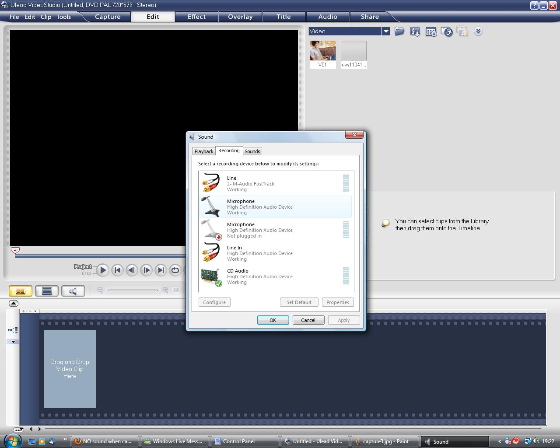Click OK in the Sound dialog

click(273, 320)
